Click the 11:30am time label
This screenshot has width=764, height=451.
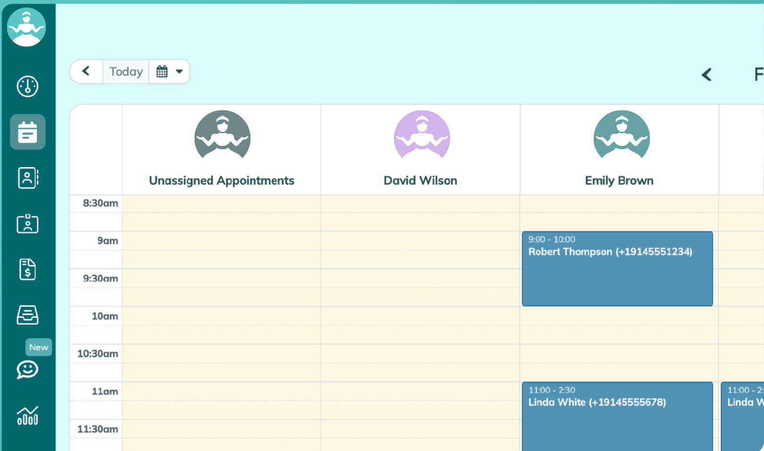(x=98, y=429)
